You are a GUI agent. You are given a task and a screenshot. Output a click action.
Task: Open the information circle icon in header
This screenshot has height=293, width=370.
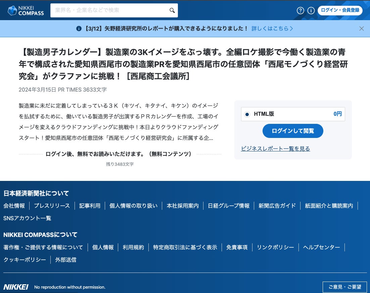311,10
